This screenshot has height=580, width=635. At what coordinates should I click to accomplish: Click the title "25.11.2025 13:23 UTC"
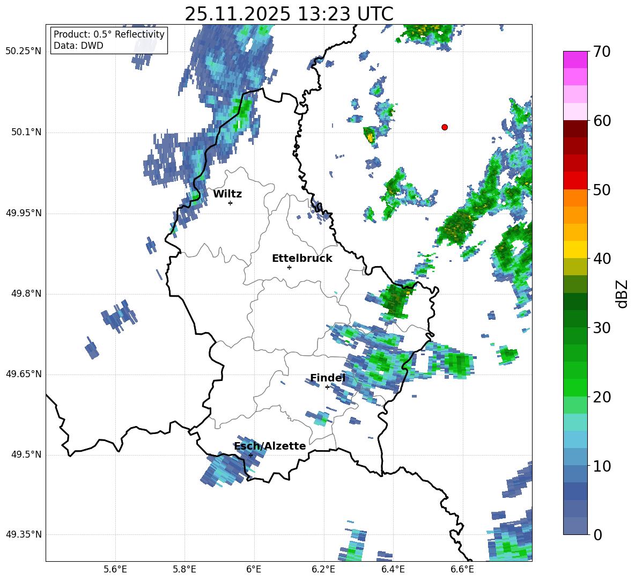tap(289, 14)
